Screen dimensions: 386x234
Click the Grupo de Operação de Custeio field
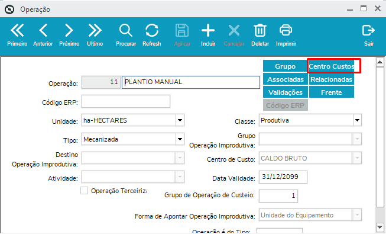[x=278, y=196]
